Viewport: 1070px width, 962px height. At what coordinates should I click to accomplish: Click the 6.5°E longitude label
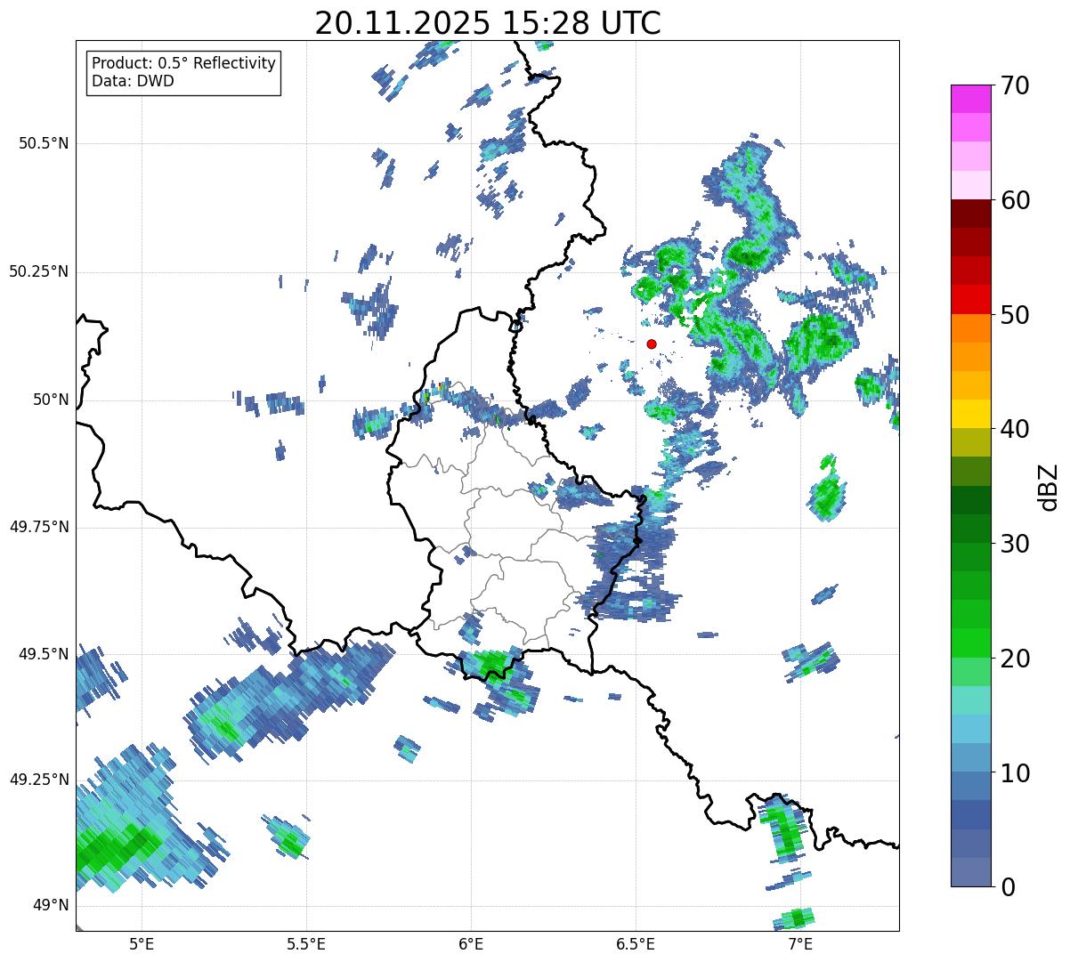coord(636,944)
